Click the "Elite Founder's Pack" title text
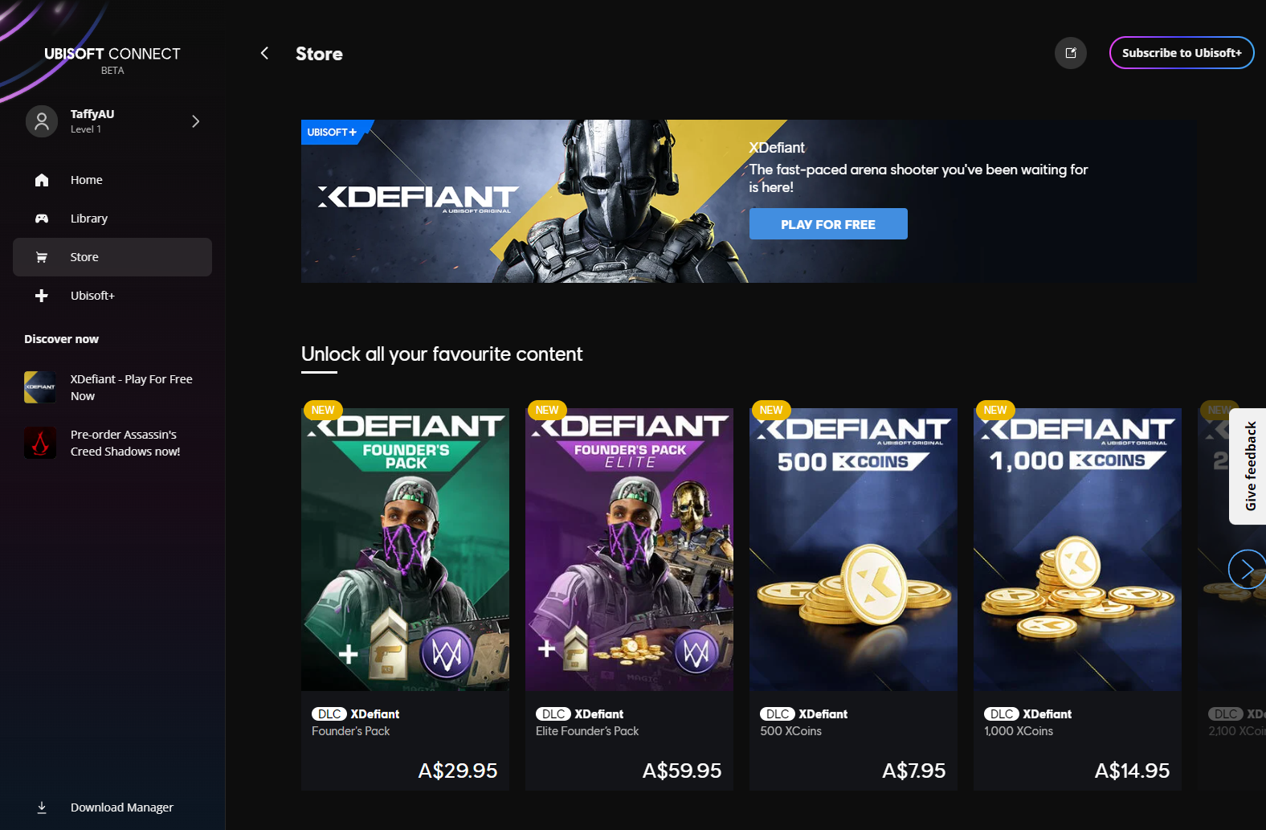 point(587,731)
